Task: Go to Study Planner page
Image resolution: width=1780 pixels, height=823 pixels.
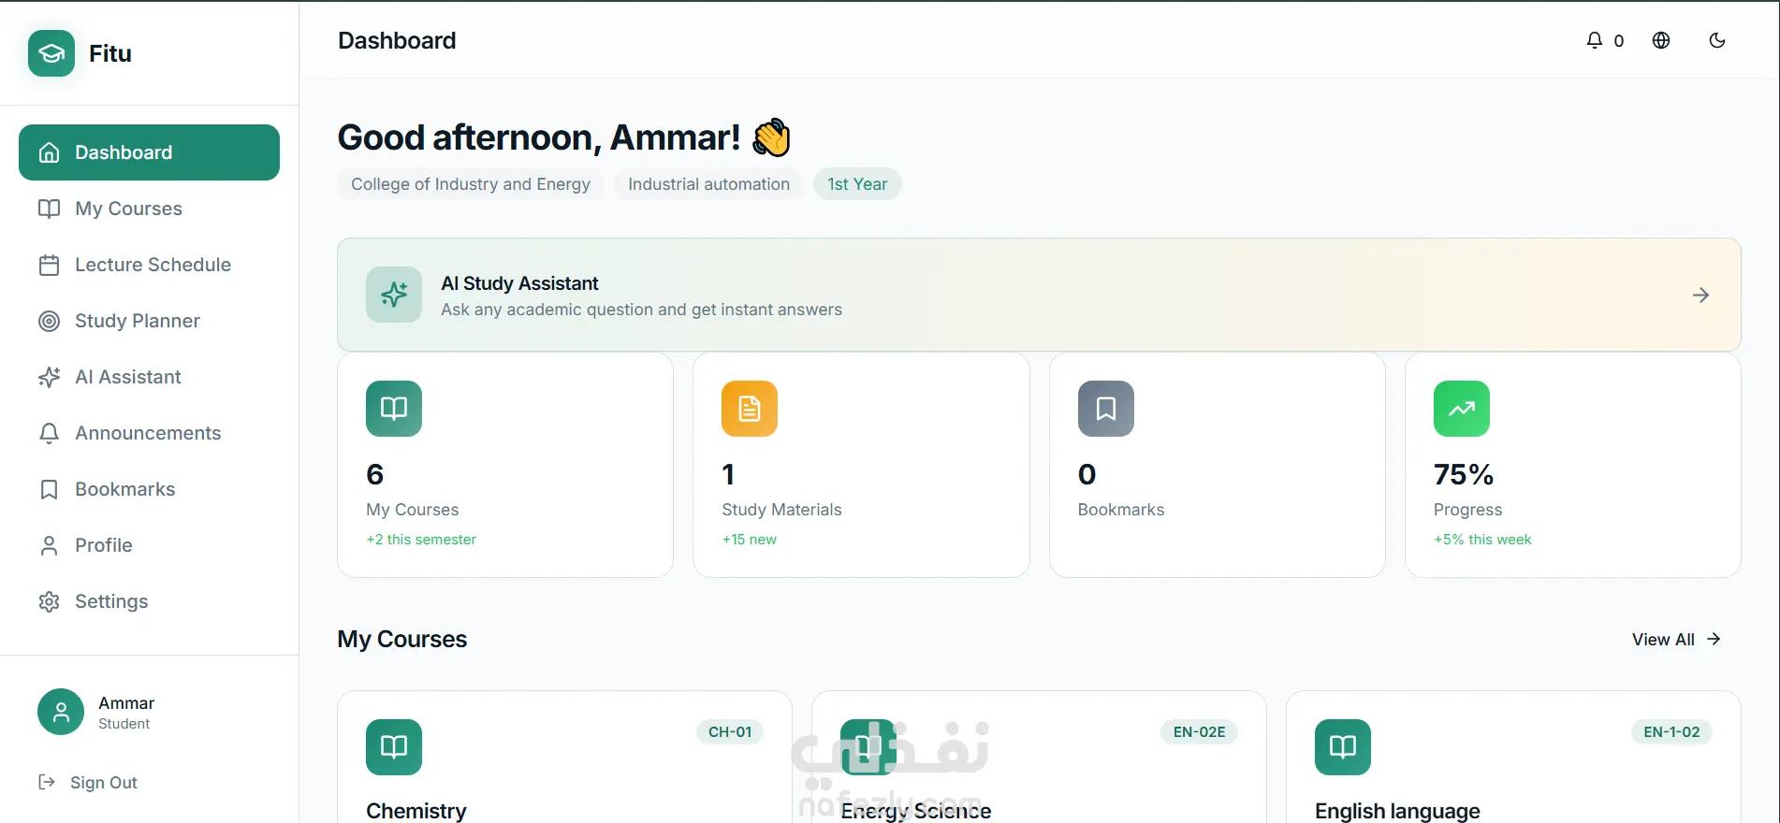Action: coord(137,321)
